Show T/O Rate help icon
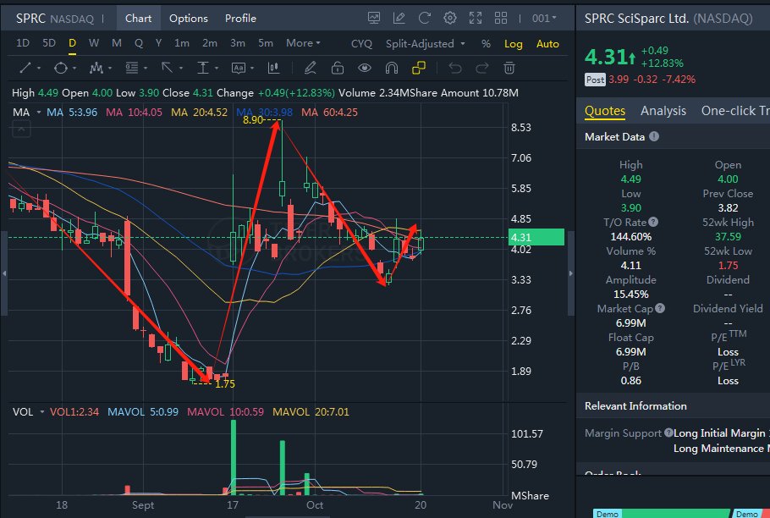The image size is (770, 518). click(653, 222)
